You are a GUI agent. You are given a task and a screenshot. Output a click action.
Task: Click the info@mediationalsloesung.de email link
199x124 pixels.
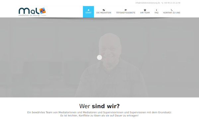pos(148,3)
